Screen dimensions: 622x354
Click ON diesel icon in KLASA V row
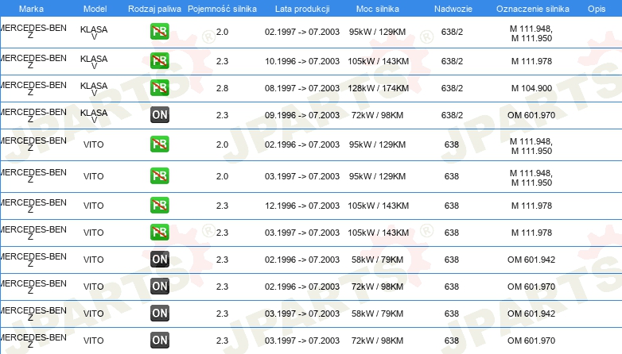click(x=159, y=115)
